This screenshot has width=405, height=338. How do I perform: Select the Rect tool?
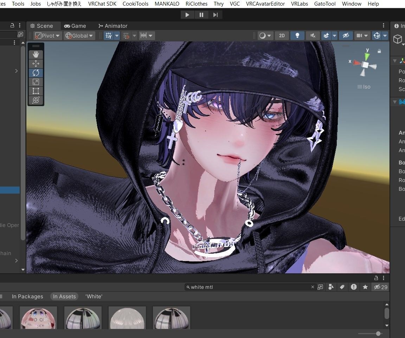point(36,91)
